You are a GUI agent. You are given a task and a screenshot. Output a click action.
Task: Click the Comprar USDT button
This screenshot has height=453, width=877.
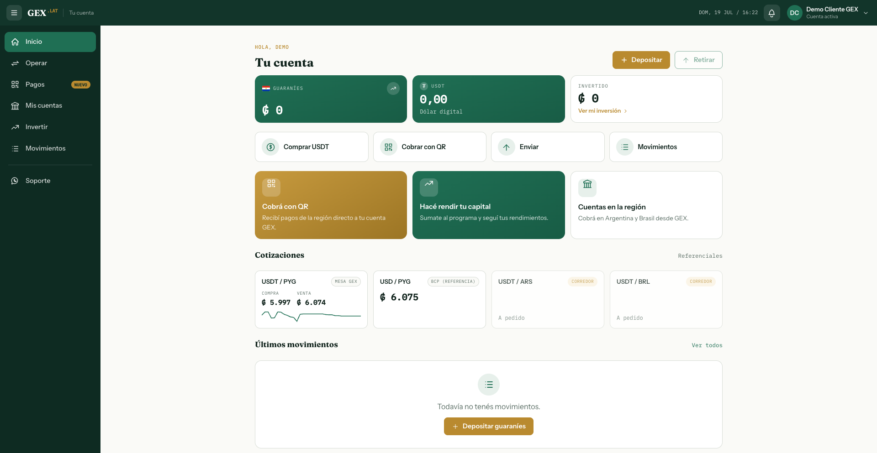click(312, 147)
